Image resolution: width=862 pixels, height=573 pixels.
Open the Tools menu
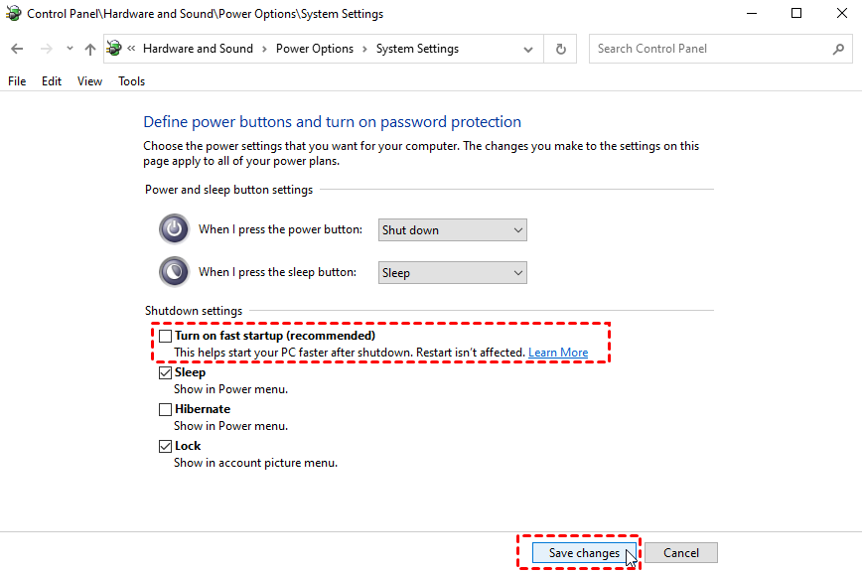tap(131, 81)
